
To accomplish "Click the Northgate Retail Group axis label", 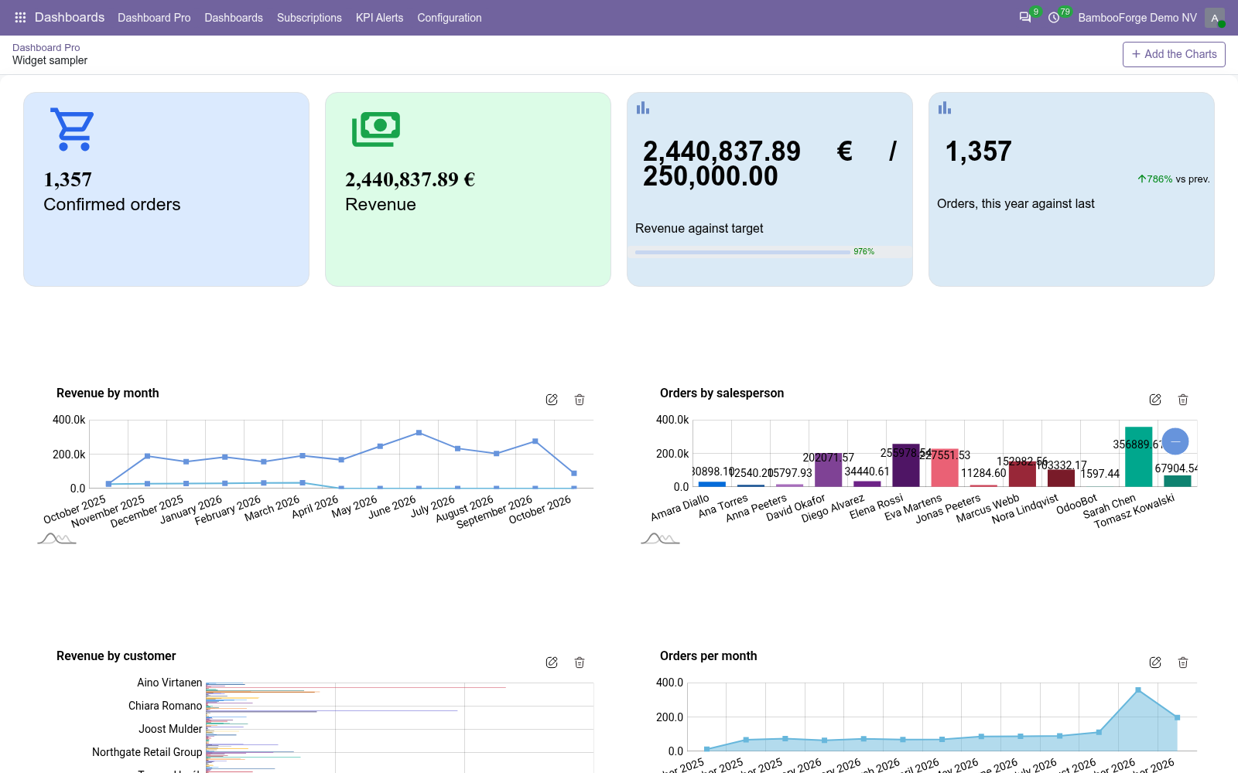I will 147,752.
